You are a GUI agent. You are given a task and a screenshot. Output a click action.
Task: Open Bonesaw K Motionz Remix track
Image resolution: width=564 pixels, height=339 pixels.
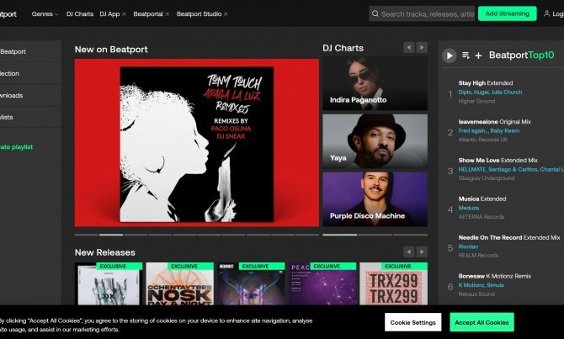click(495, 276)
